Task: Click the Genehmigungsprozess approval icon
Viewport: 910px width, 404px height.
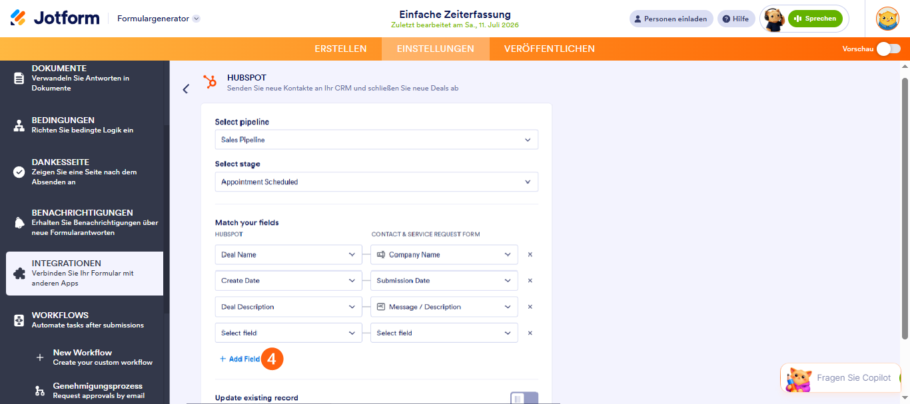Action: [40, 391]
